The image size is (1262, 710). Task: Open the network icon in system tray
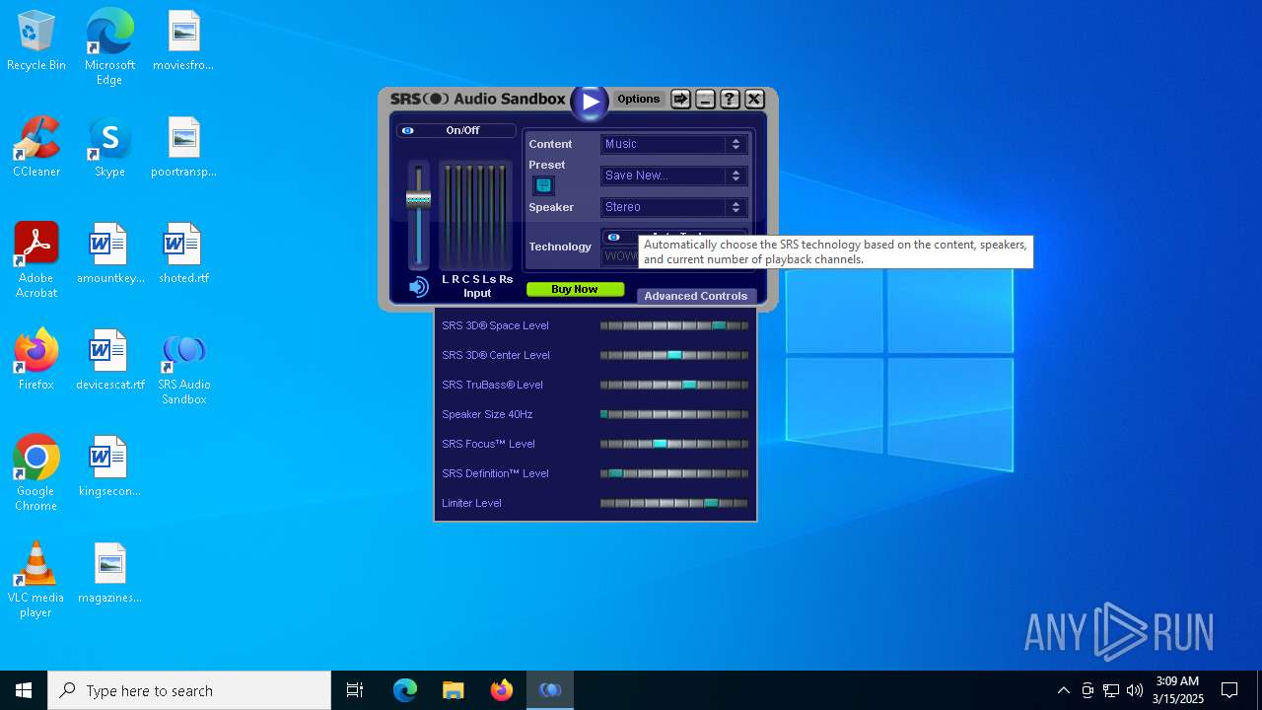(x=1111, y=690)
